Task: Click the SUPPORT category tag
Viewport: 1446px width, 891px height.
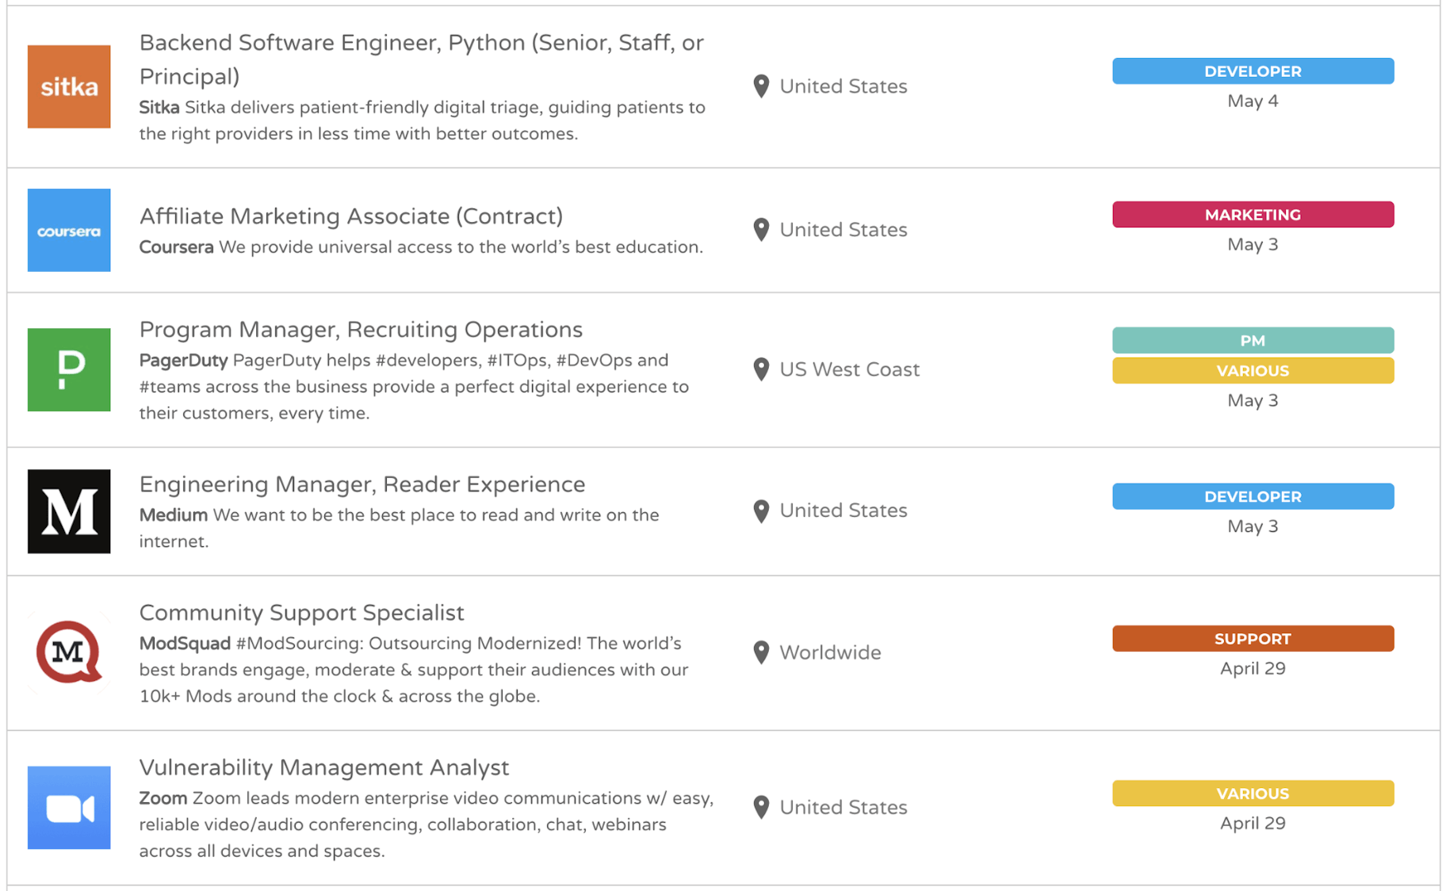Action: (x=1253, y=638)
